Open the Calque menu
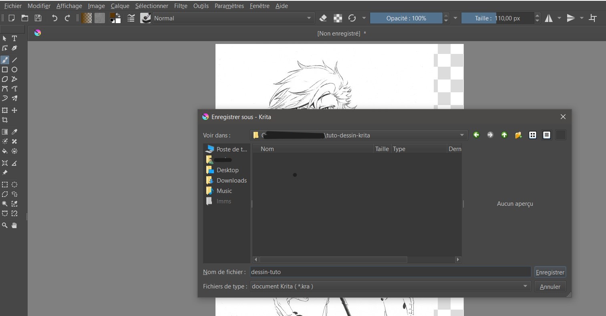 click(120, 6)
